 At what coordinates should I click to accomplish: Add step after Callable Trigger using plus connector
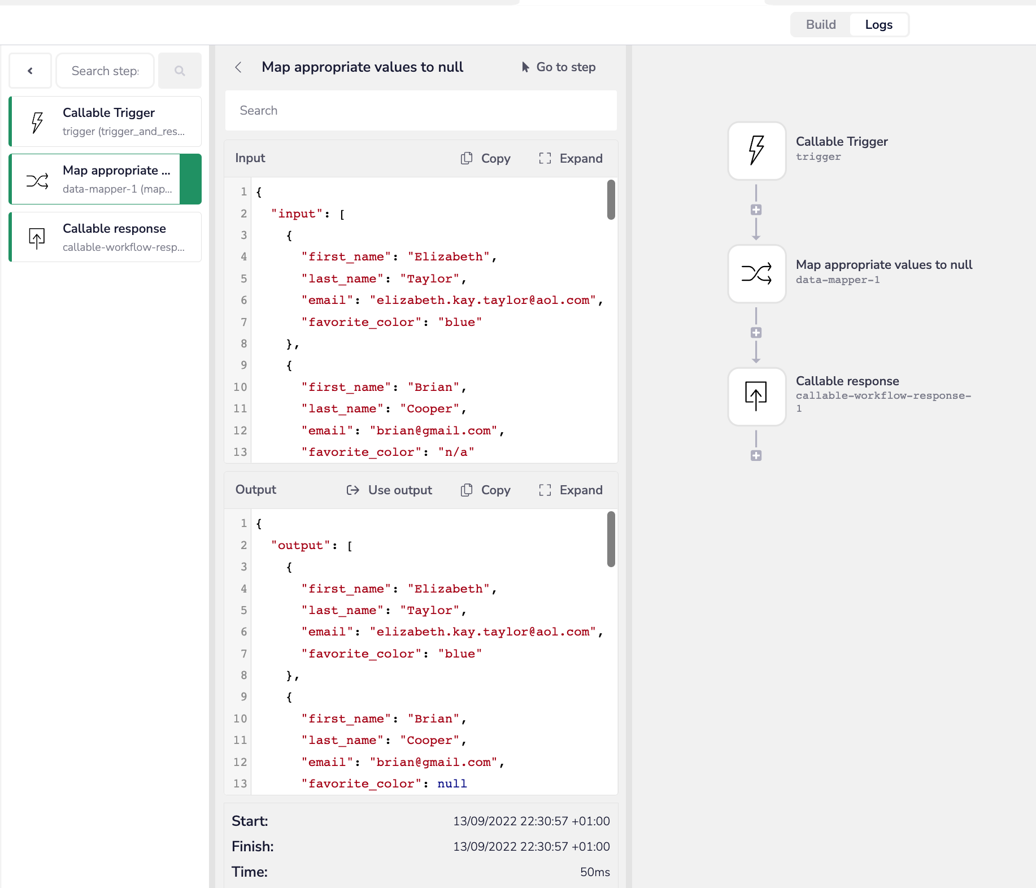coord(756,210)
